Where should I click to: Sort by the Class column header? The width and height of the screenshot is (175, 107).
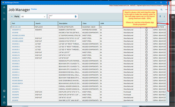click(x=90, y=23)
